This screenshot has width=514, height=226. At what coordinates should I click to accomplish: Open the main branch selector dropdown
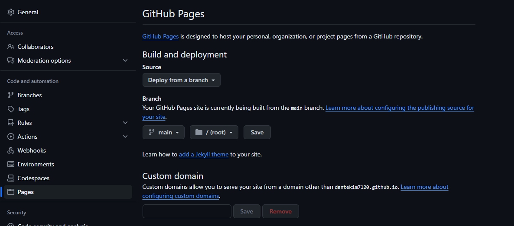tap(163, 132)
